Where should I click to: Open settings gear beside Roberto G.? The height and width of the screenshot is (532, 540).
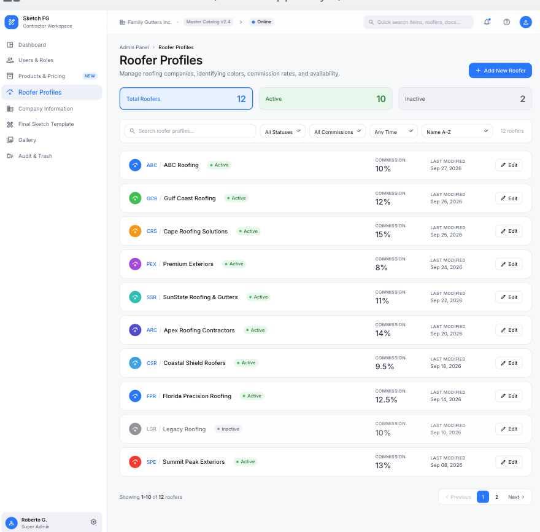93,522
